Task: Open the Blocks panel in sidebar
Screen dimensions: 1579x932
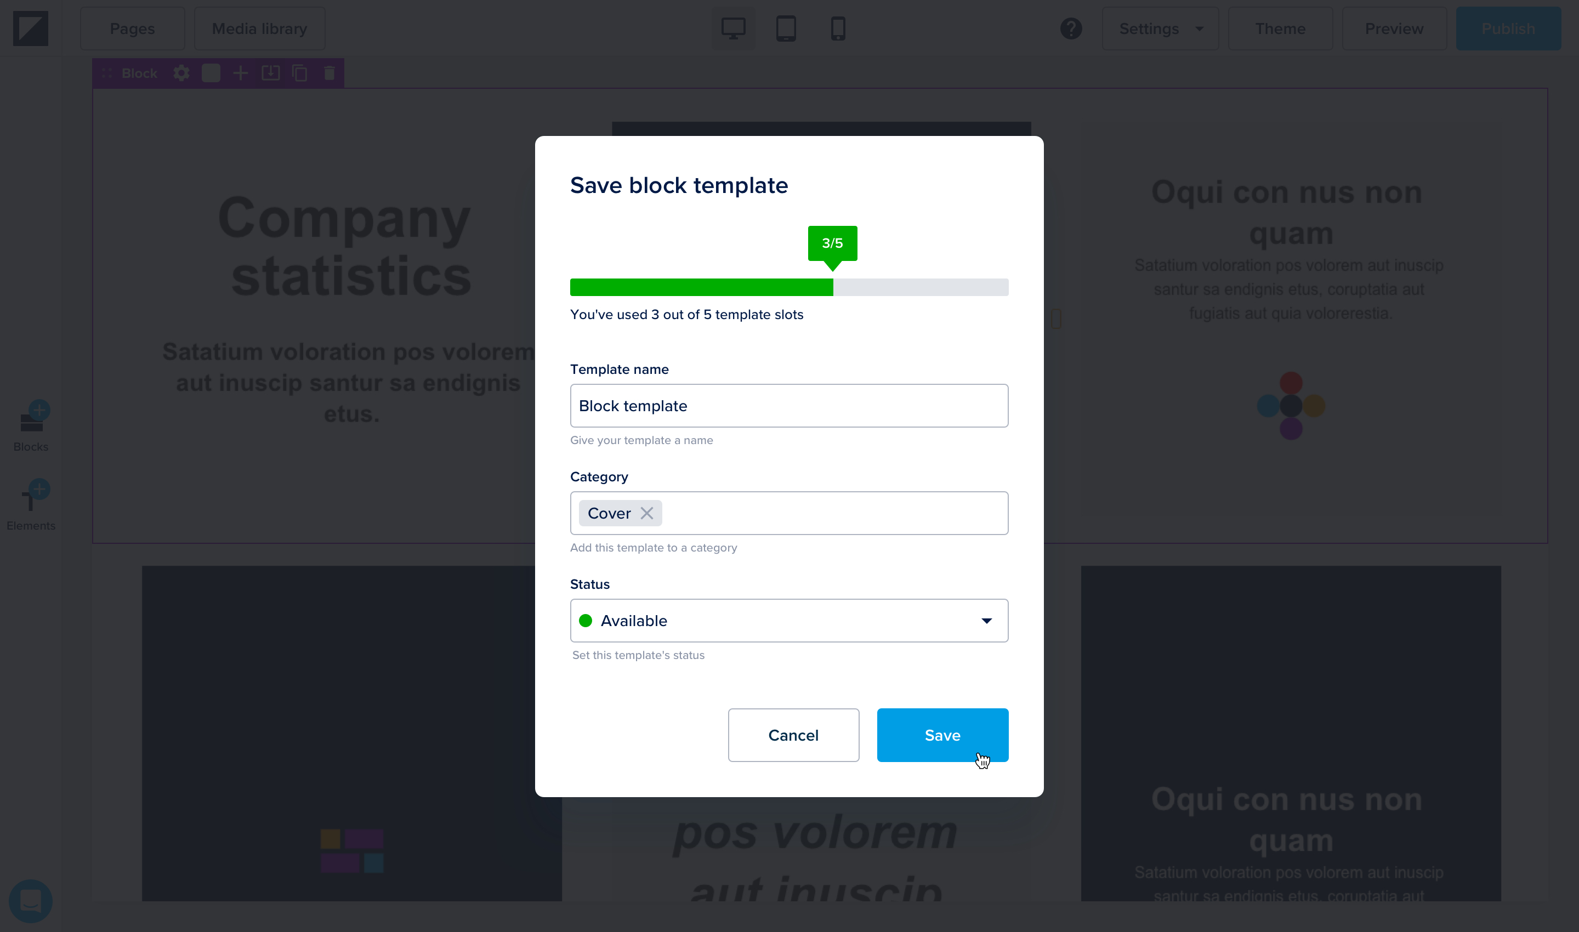Action: tap(31, 427)
